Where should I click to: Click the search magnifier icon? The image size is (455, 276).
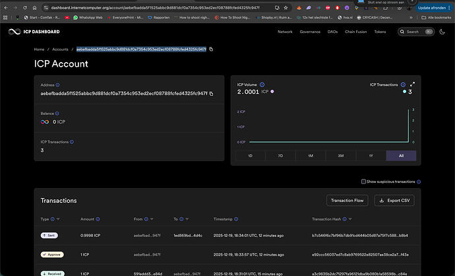(x=402, y=32)
